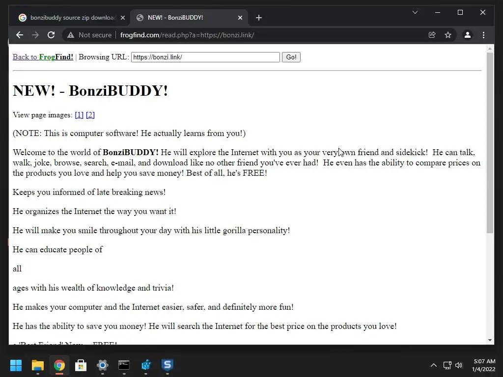Click text 'He organizes the Internet the way you want it!'
Viewport: 503px width, 377px height.
(x=95, y=211)
